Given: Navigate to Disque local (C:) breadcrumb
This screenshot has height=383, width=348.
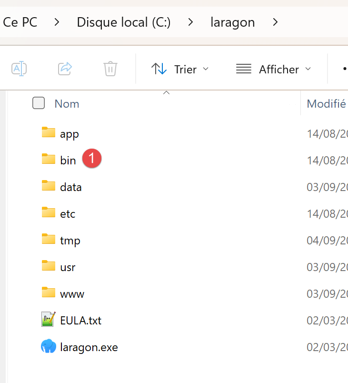Looking at the screenshot, I should (124, 22).
